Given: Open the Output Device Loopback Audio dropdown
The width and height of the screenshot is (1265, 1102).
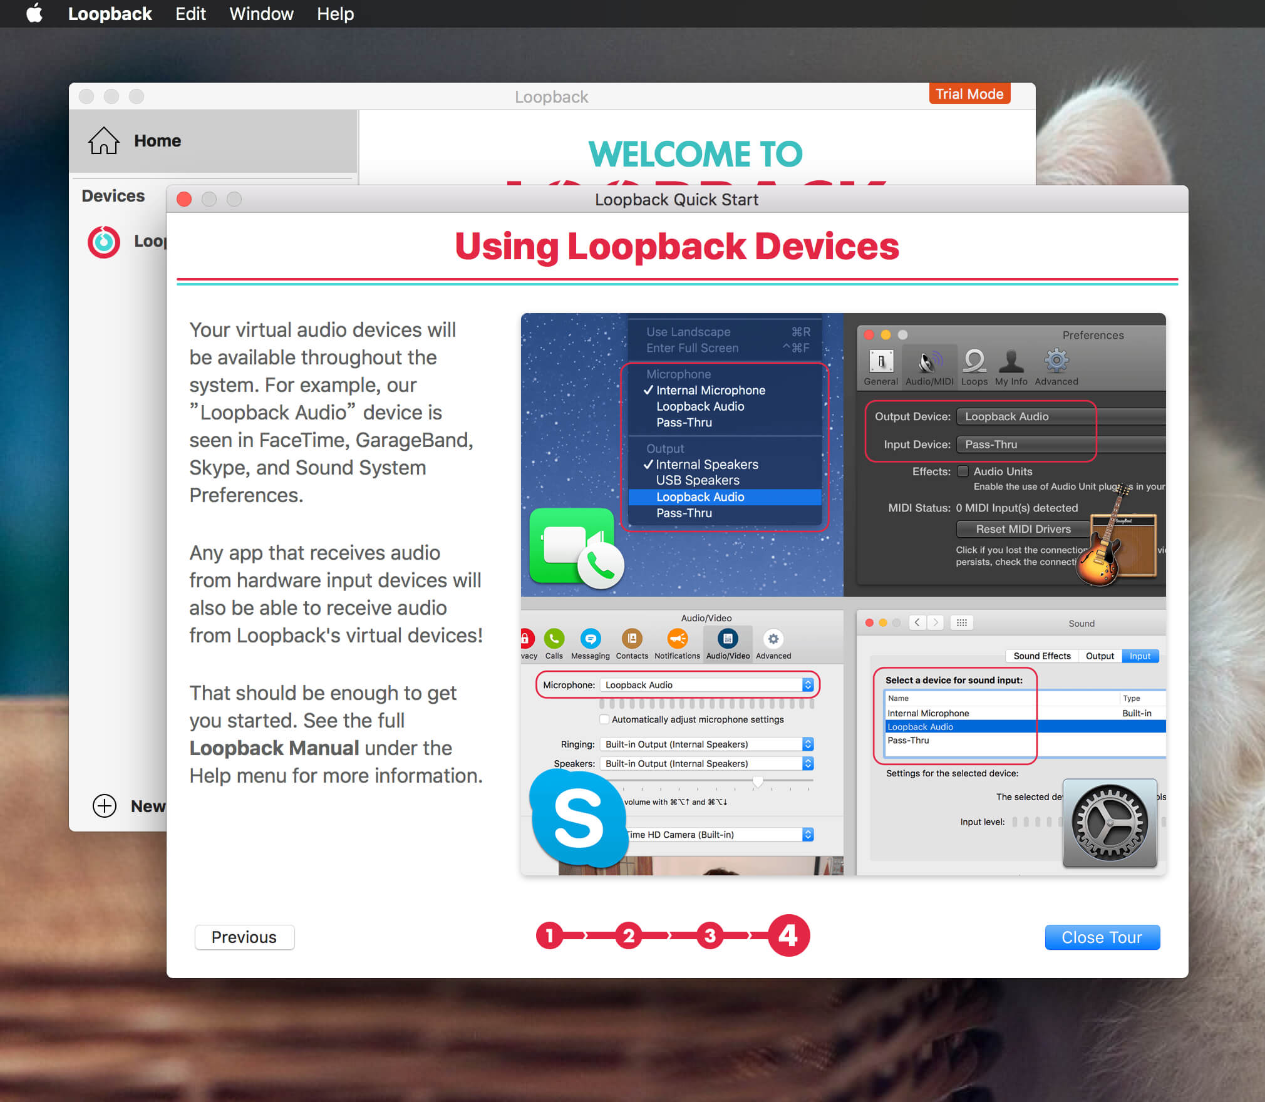Looking at the screenshot, I should point(1061,416).
